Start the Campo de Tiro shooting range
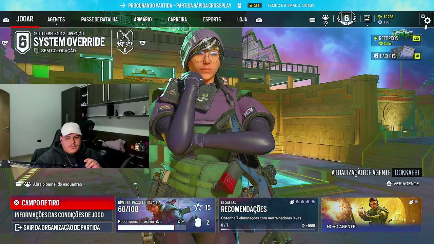The width and height of the screenshot is (434, 244). pos(63,203)
